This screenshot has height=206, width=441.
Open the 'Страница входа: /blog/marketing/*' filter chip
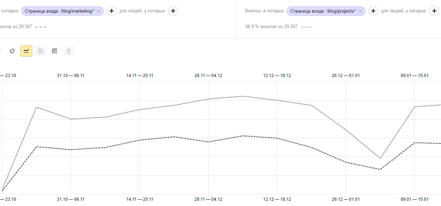coord(60,11)
